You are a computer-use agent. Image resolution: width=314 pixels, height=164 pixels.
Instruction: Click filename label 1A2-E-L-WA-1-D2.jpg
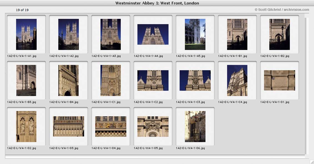click(22, 148)
